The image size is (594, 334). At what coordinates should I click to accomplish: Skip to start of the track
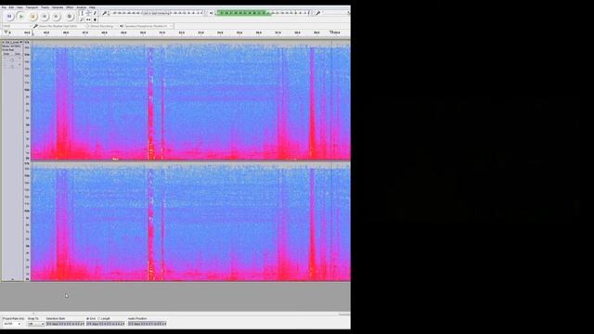pos(45,17)
